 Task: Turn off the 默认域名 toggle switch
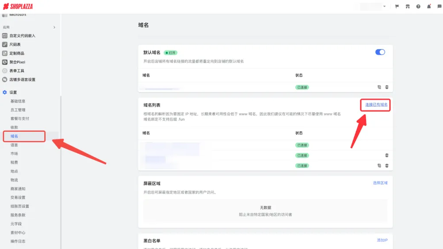380,52
